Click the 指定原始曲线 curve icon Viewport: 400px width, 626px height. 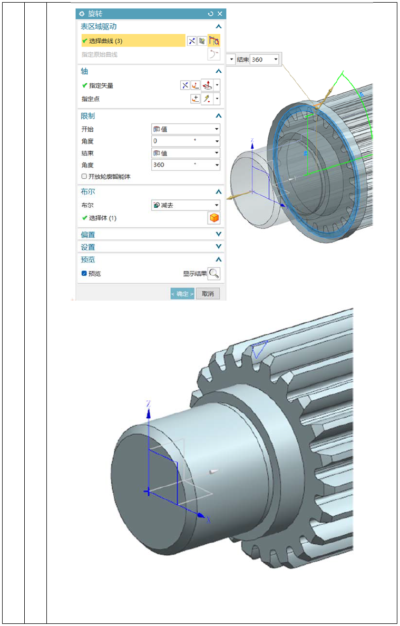click(x=214, y=54)
